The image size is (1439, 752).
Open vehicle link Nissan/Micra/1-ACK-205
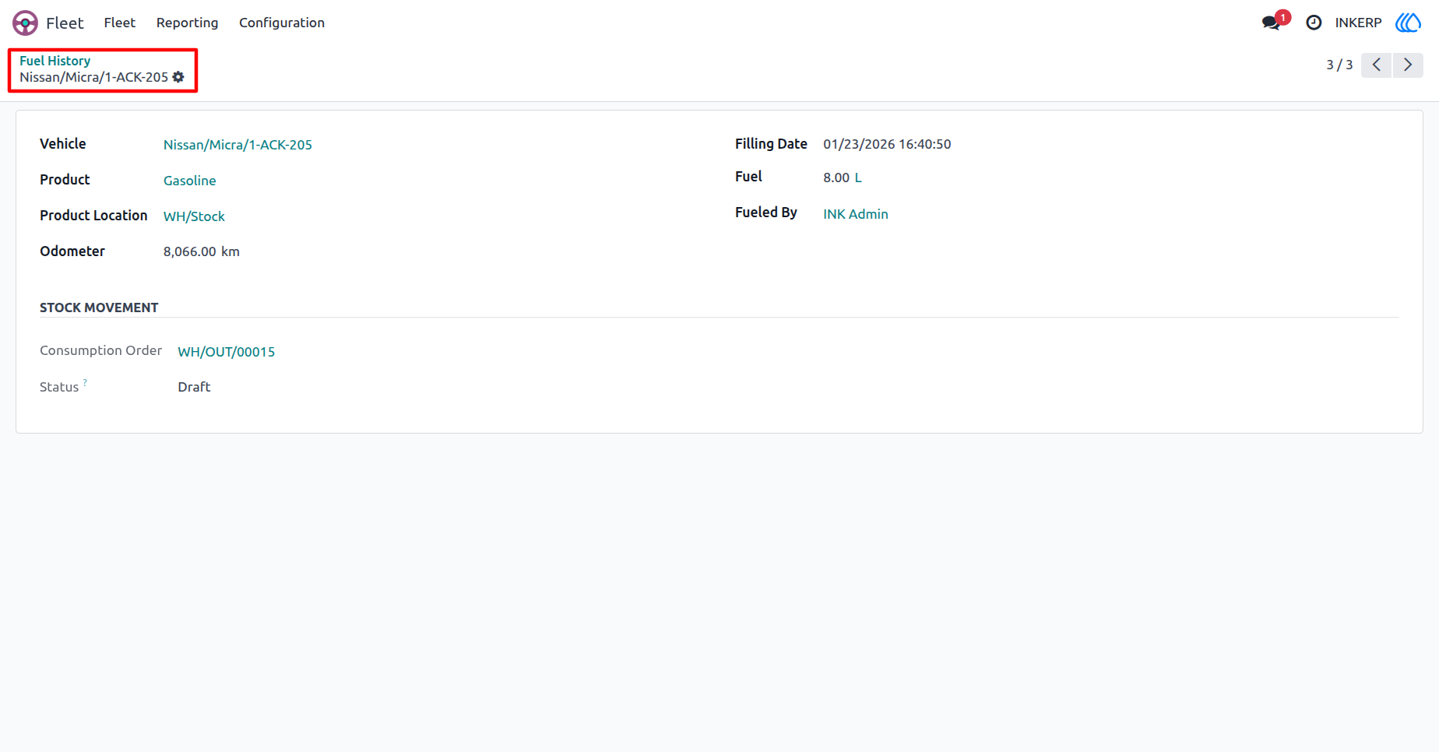(x=237, y=145)
